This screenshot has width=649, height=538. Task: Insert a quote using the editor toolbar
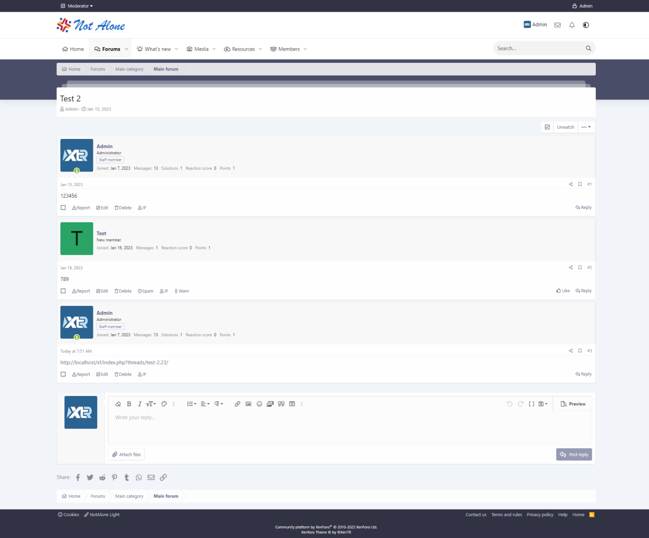click(x=281, y=404)
